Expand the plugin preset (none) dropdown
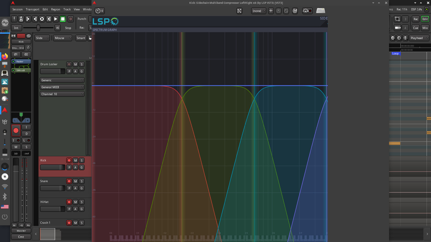431x242 pixels. pos(258,11)
